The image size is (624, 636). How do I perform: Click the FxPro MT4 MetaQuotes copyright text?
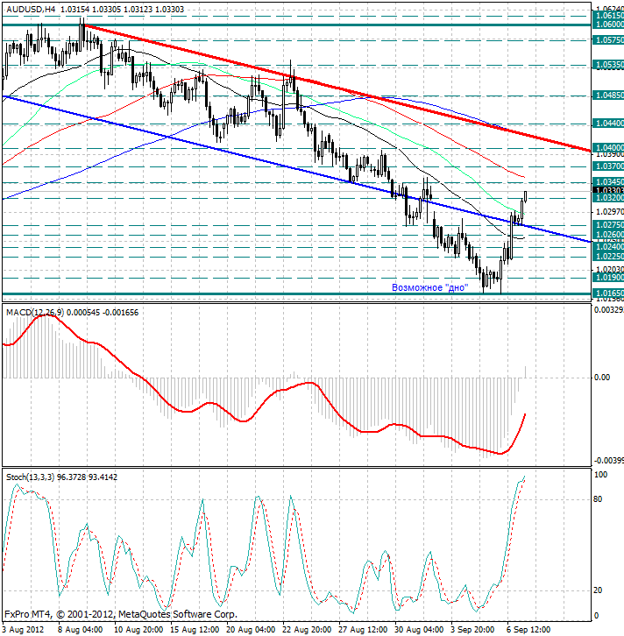pos(120,615)
